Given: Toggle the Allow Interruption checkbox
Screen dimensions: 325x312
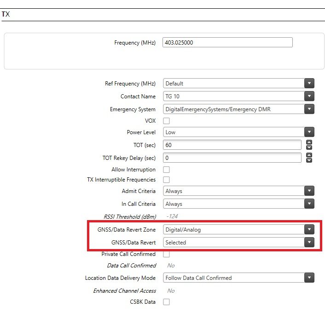Looking at the screenshot, I should 166,170.
